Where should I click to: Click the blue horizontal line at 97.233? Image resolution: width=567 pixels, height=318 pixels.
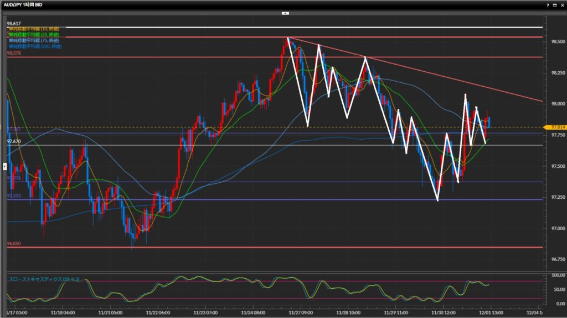277,200
